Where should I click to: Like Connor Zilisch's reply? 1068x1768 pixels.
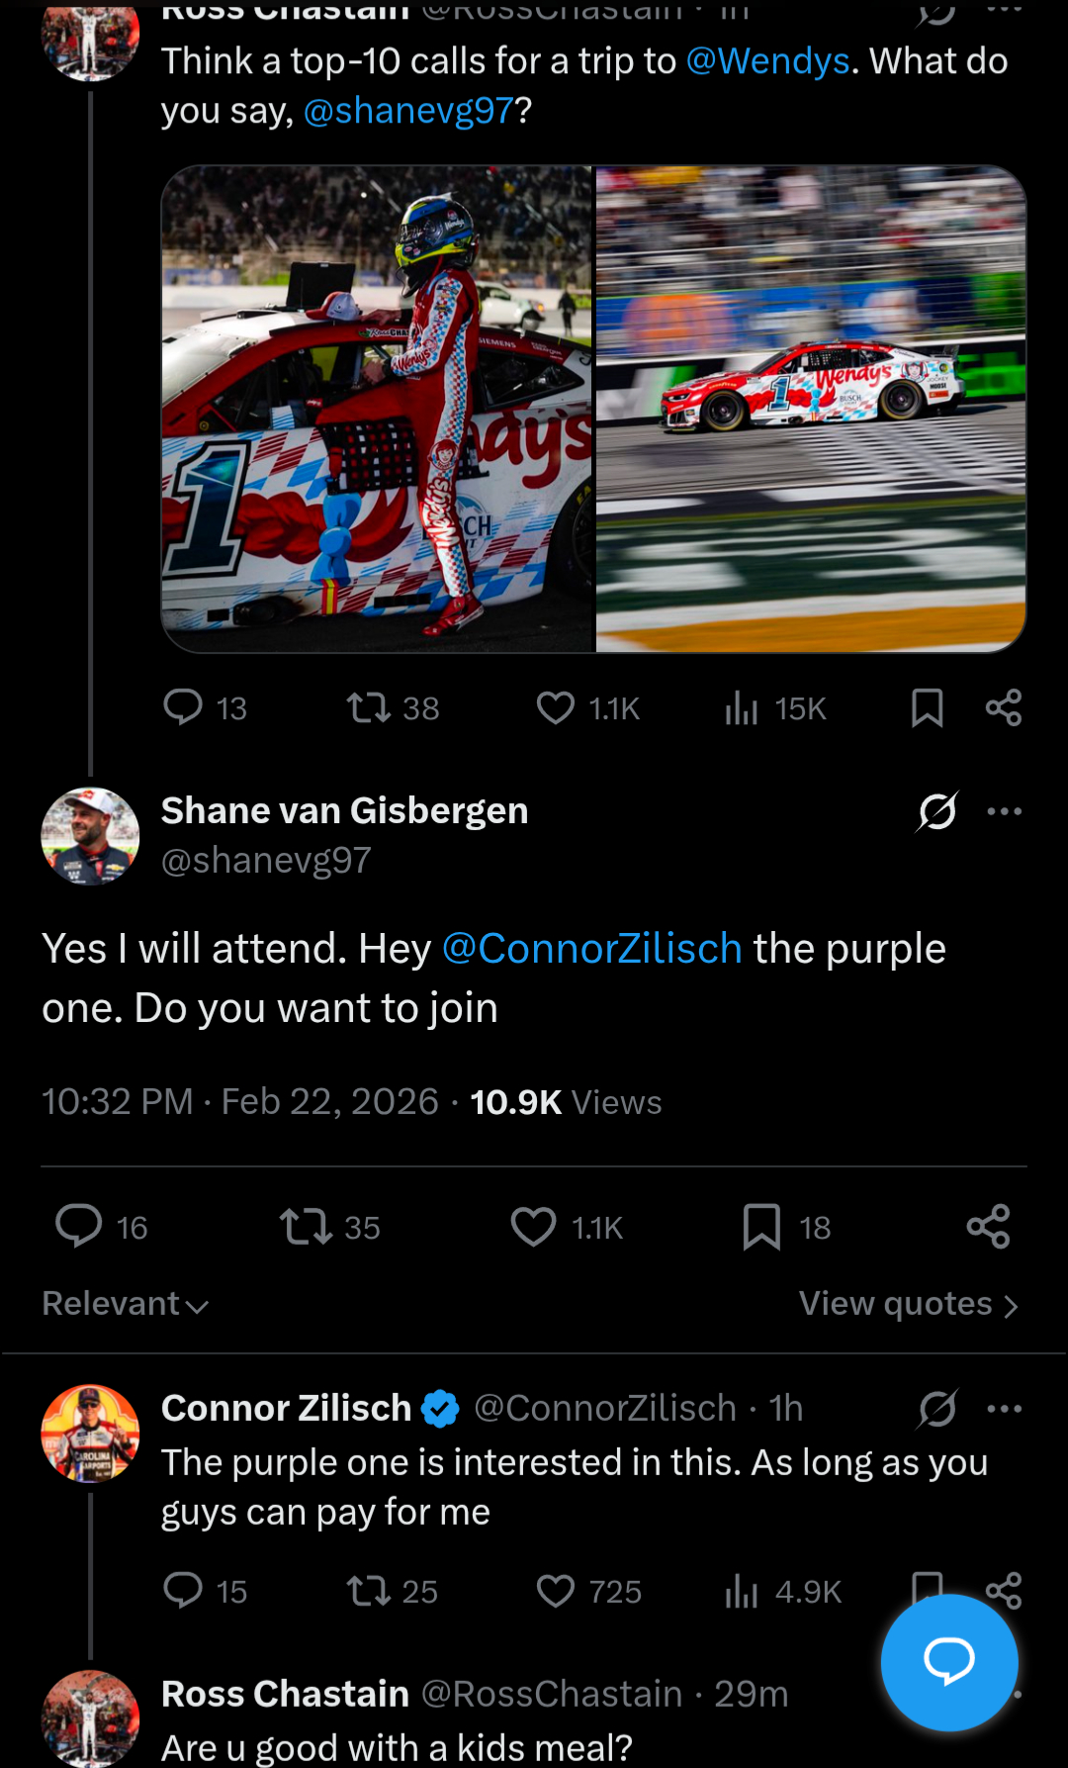pos(556,1591)
